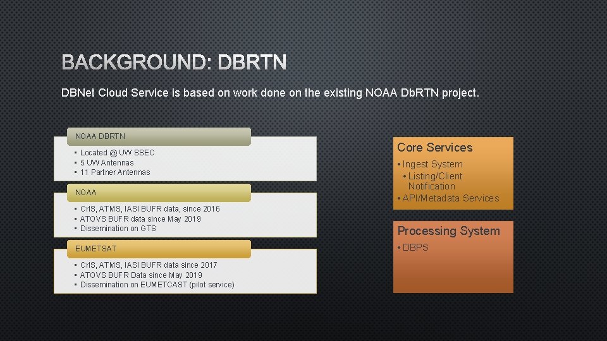The width and height of the screenshot is (607, 341).
Task: Click the NOAA DBRTN header bar
Action: 159,136
